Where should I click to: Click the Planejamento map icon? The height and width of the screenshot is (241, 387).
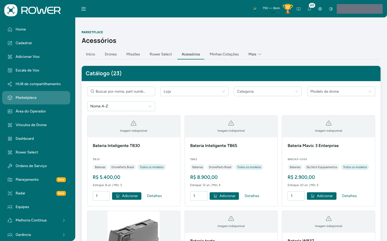10,180
